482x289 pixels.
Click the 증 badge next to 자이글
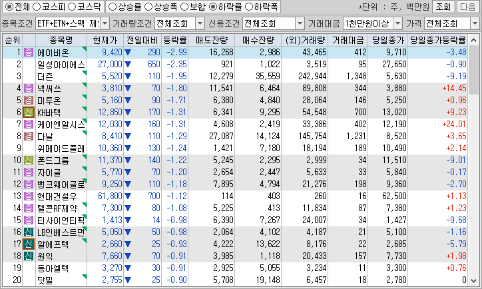point(29,172)
